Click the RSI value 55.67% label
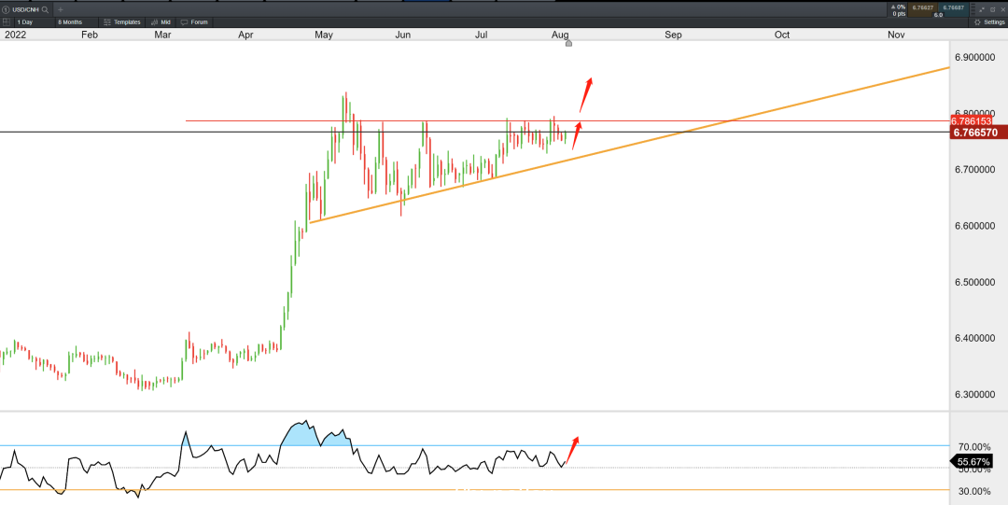This screenshot has width=1008, height=505. pyautogui.click(x=973, y=462)
